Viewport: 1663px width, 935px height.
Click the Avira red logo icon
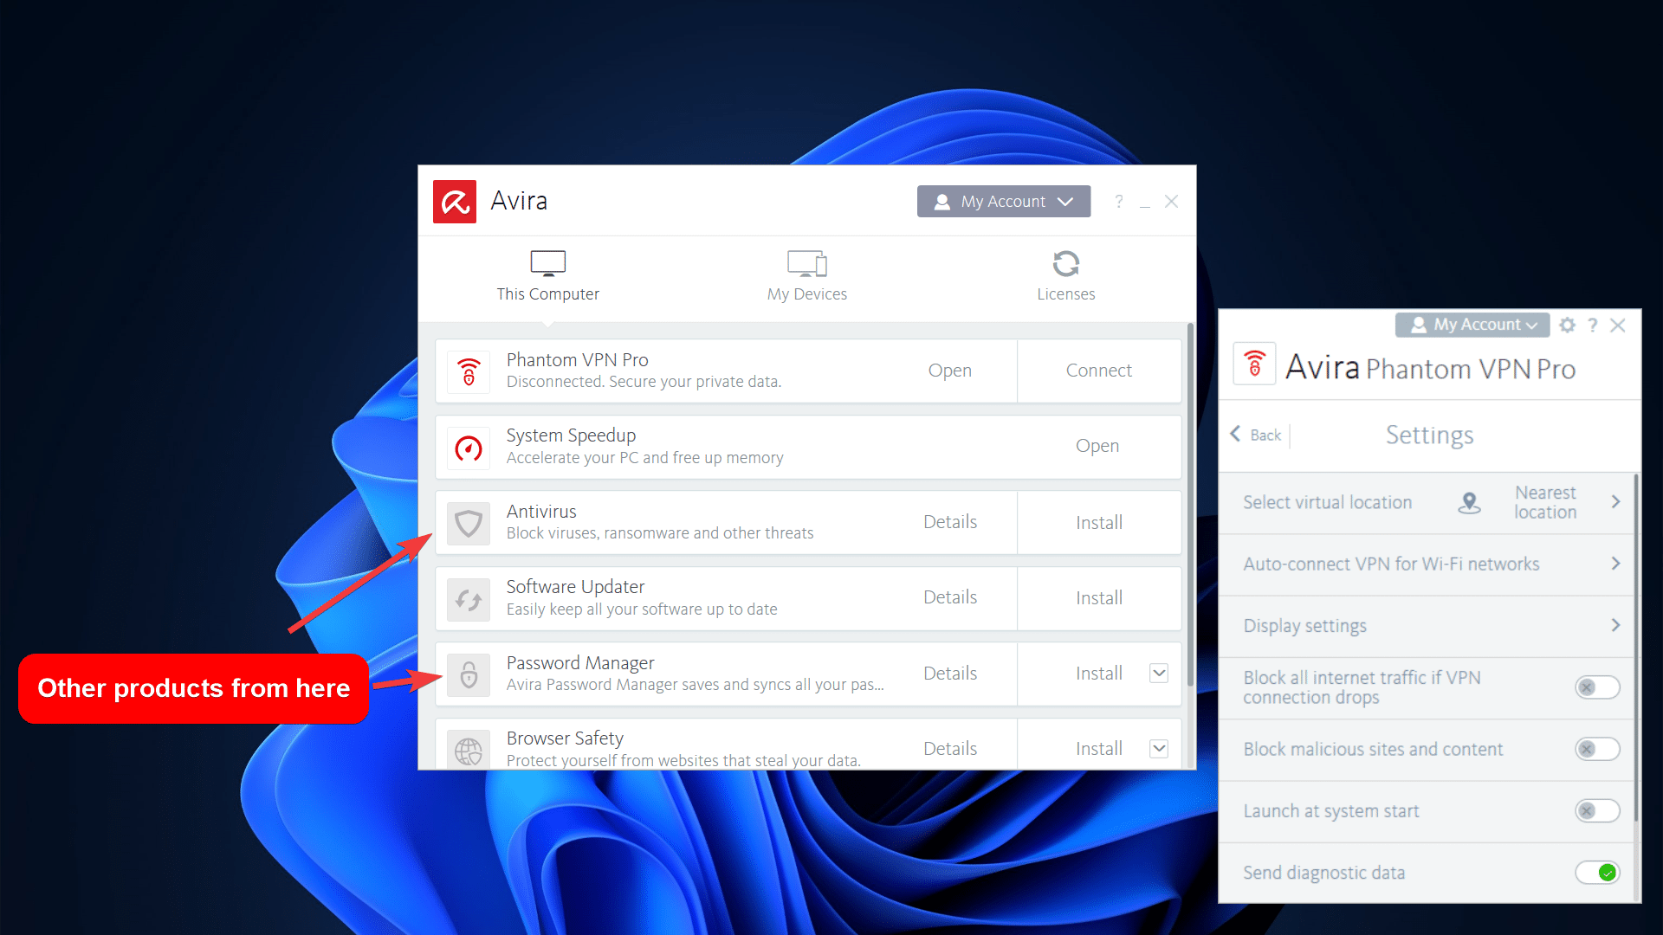455,202
